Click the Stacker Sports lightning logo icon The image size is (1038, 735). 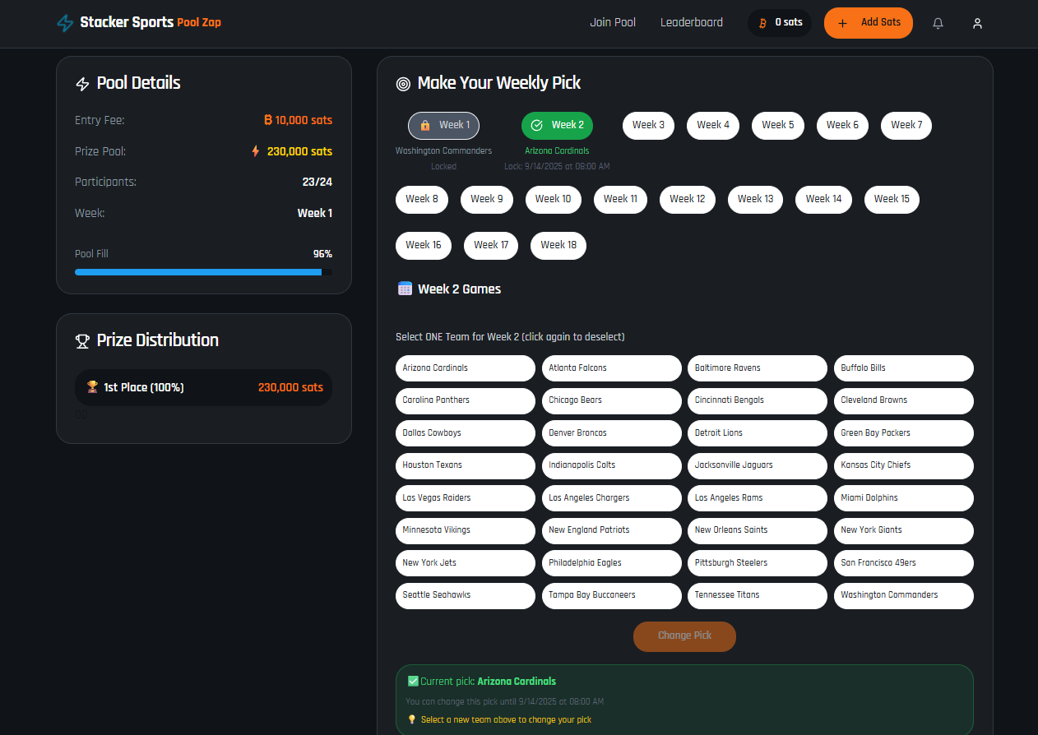coord(65,23)
